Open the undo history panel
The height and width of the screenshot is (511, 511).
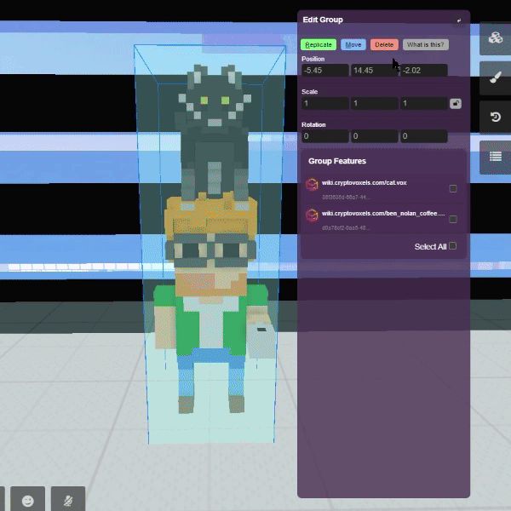point(495,117)
